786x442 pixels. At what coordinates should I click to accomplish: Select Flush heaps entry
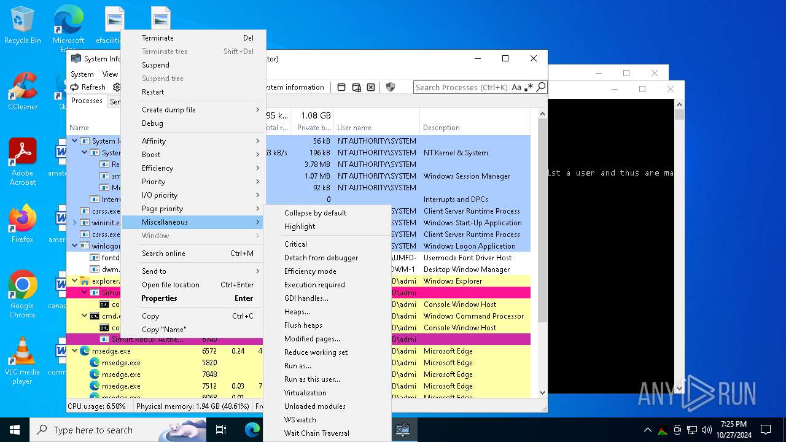pyautogui.click(x=327, y=325)
